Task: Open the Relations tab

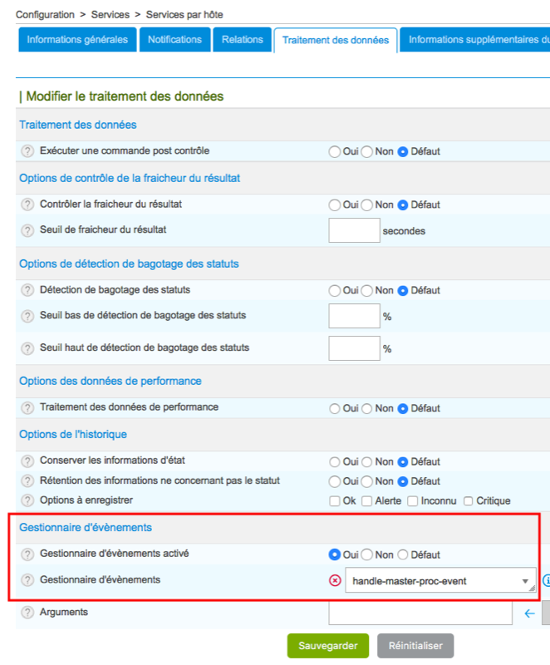Action: pos(242,40)
